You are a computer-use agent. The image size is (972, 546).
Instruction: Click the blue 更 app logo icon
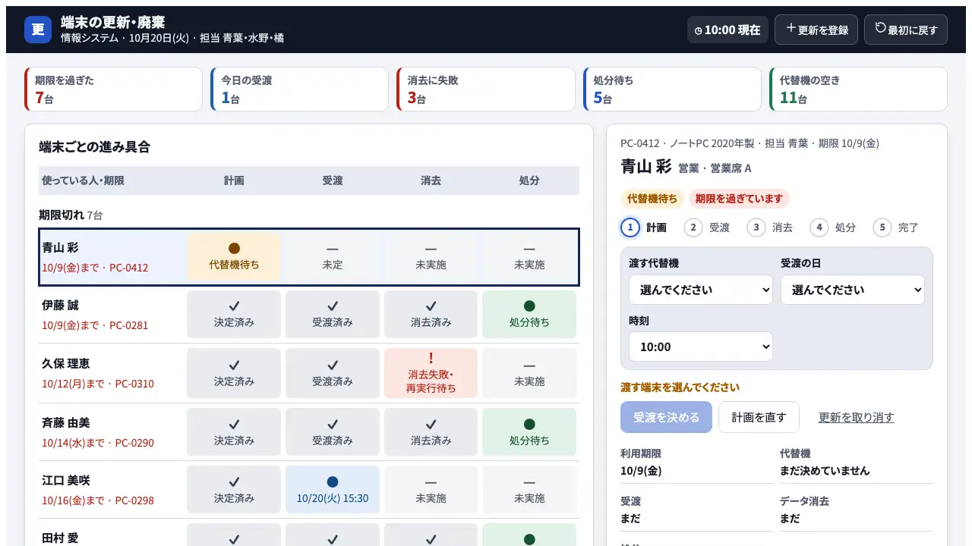pos(38,30)
